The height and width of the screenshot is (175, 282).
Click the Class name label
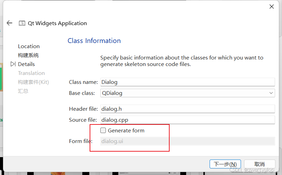pos(83,82)
